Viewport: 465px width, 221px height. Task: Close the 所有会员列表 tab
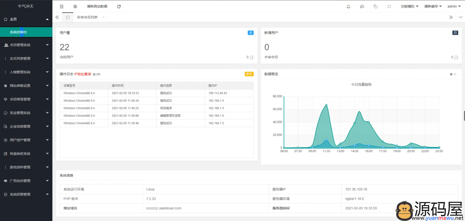pyautogui.click(x=103, y=17)
